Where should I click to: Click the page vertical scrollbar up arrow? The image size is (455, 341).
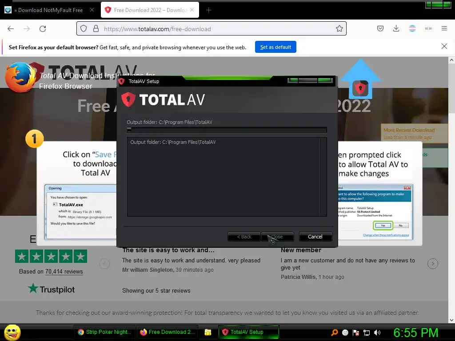[x=451, y=60]
